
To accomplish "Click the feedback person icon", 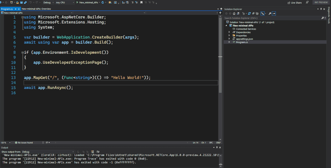I will tap(307, 2).
